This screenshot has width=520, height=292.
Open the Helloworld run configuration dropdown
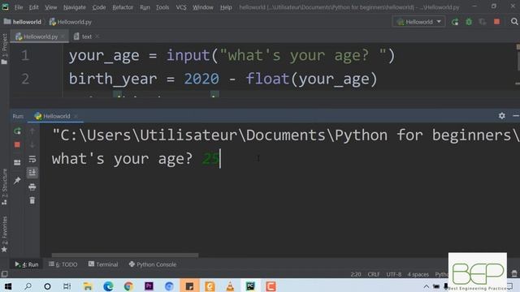(419, 22)
